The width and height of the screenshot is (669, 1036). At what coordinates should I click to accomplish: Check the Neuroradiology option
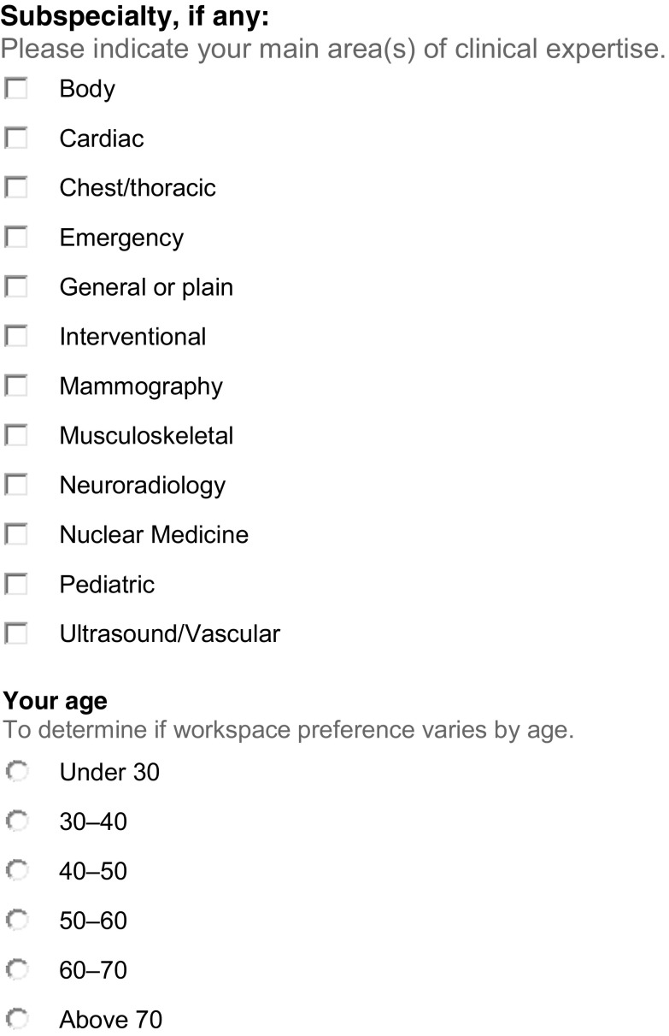coord(16,486)
